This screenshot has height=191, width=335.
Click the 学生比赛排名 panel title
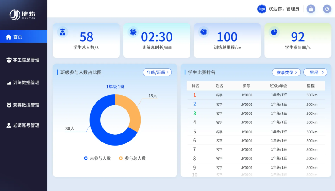click(x=202, y=72)
